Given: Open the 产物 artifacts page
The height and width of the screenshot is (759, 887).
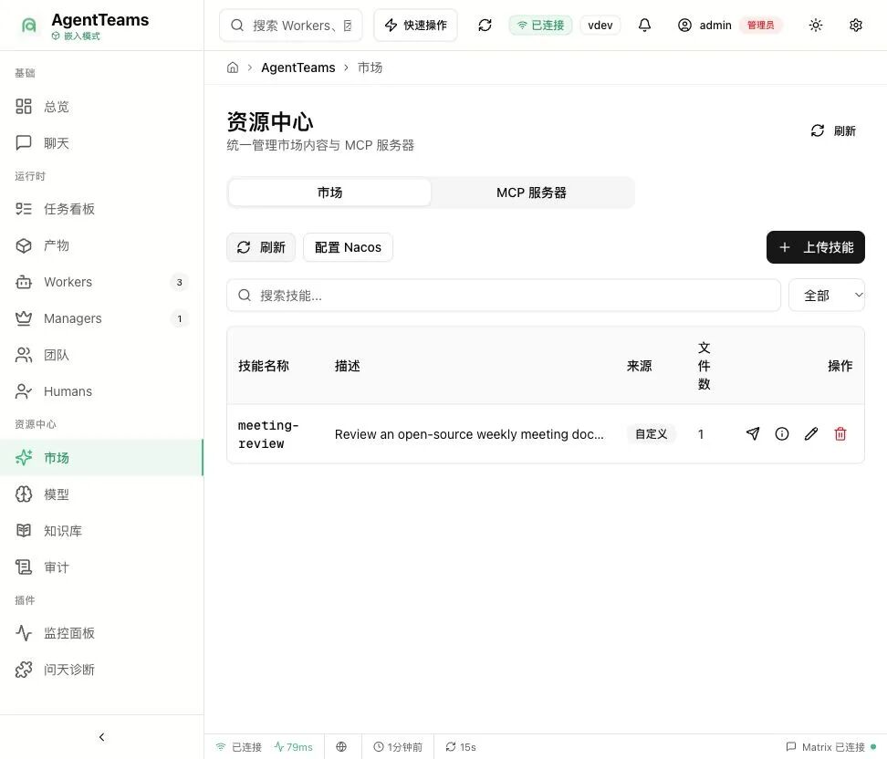Looking at the screenshot, I should tap(102, 245).
